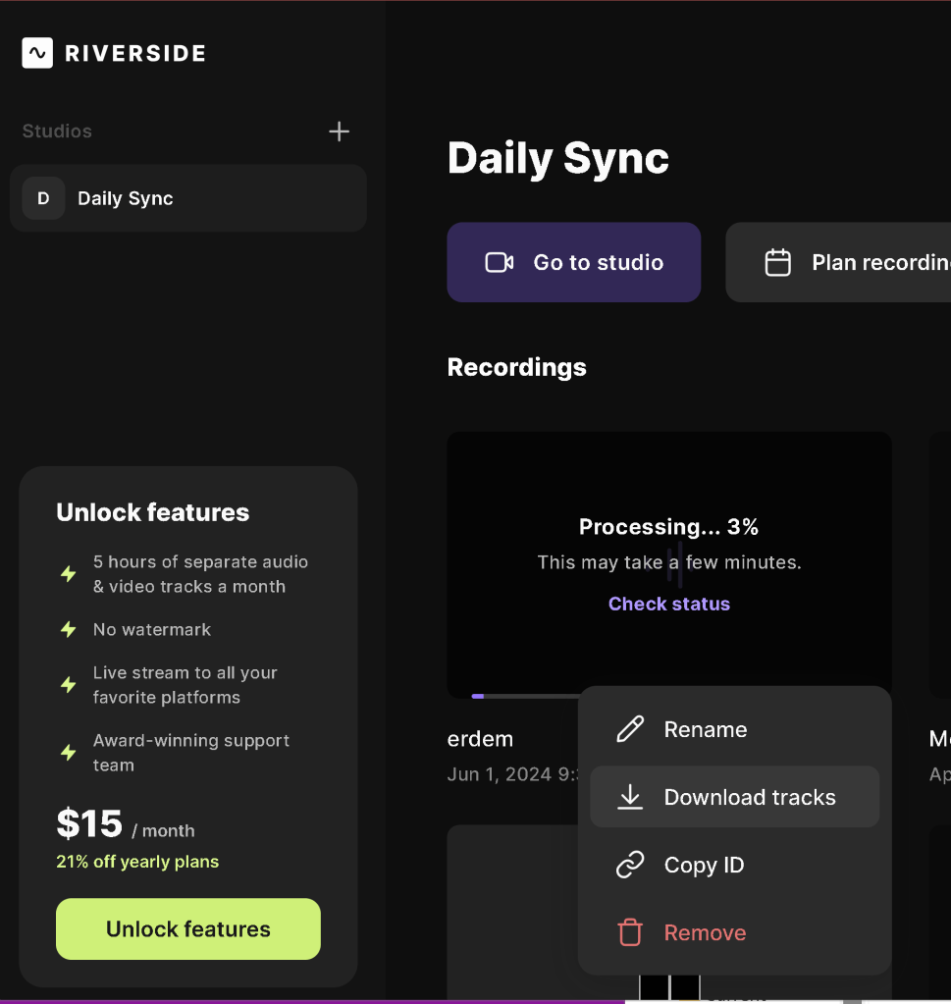
Task: Click the '$15' price text
Action: tap(89, 823)
